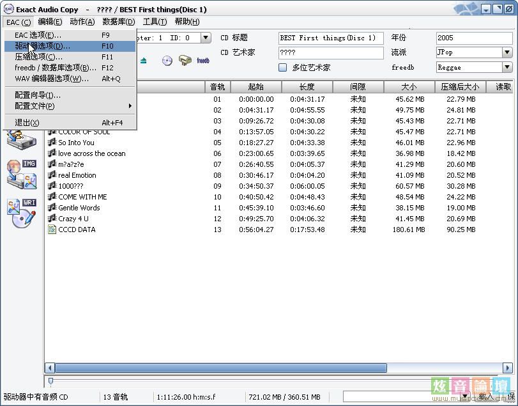Sort by 压缩后大小 column header
This screenshot has width=518, height=406.
point(460,87)
